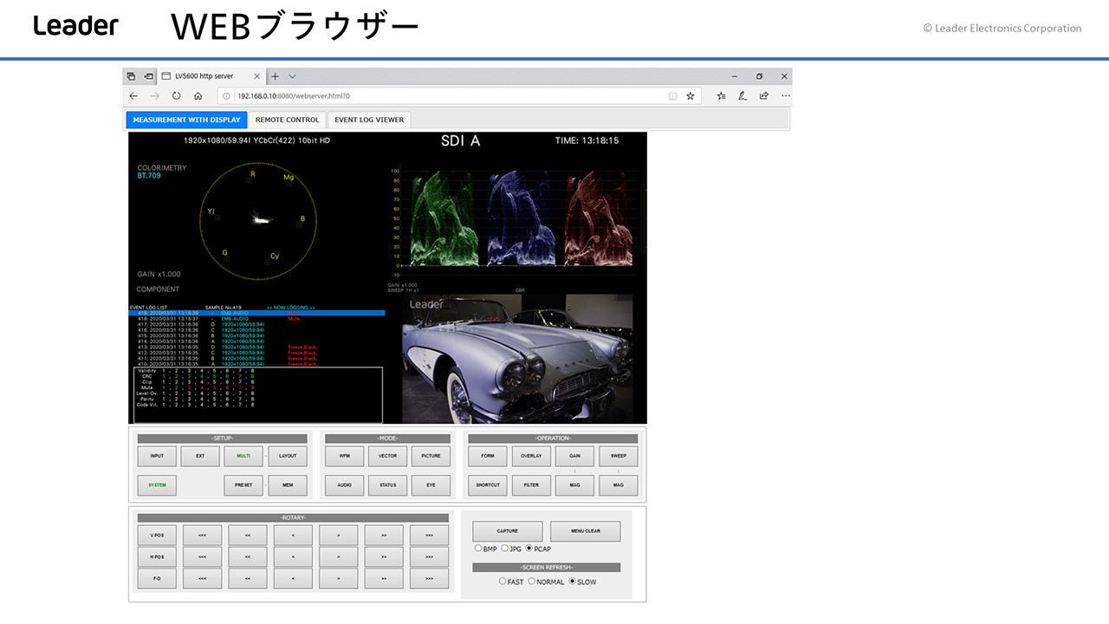Click the add notes pen icon
This screenshot has width=1109, height=624.
[743, 96]
